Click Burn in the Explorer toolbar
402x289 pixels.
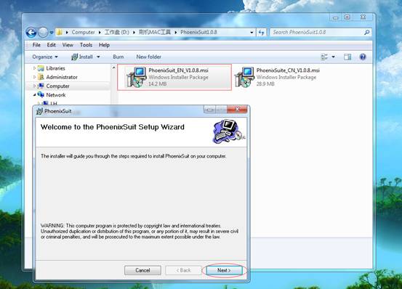click(x=118, y=57)
